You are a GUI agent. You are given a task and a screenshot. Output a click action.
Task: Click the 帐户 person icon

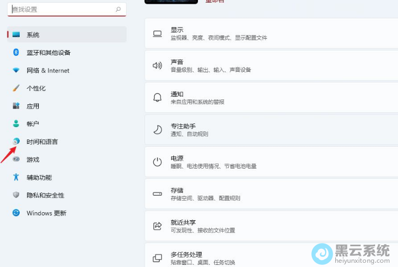tap(16, 124)
